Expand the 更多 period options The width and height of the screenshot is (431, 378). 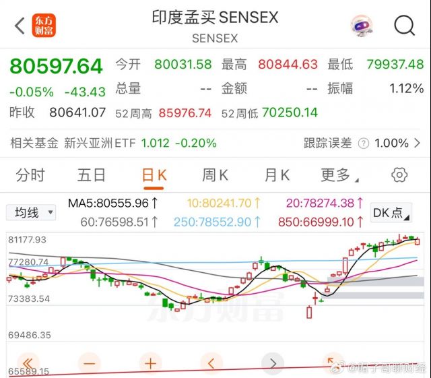(339, 175)
